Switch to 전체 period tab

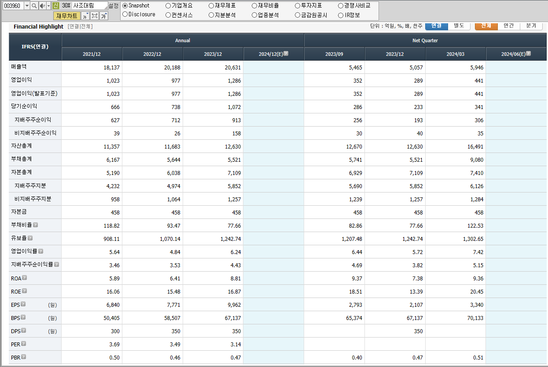(486, 26)
